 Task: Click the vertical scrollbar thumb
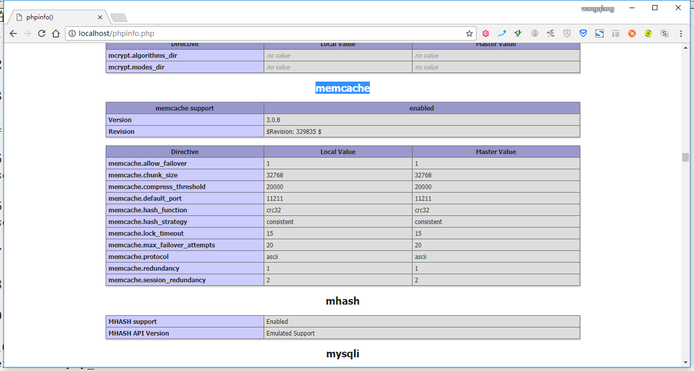tap(685, 157)
